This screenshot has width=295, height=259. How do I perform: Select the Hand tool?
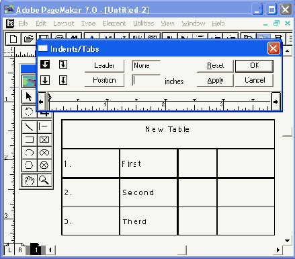(30, 180)
